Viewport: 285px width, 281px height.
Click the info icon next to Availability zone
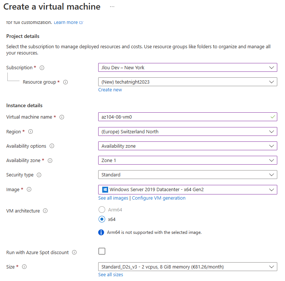[50, 161]
